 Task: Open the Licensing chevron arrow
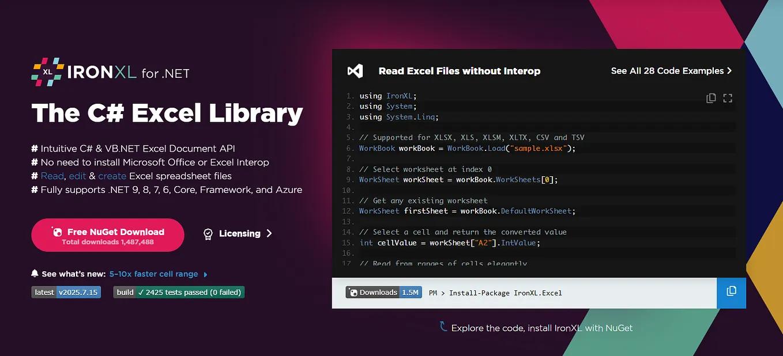[268, 233]
